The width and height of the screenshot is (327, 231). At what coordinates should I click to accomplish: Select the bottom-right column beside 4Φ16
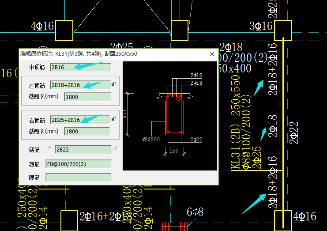click(283, 220)
